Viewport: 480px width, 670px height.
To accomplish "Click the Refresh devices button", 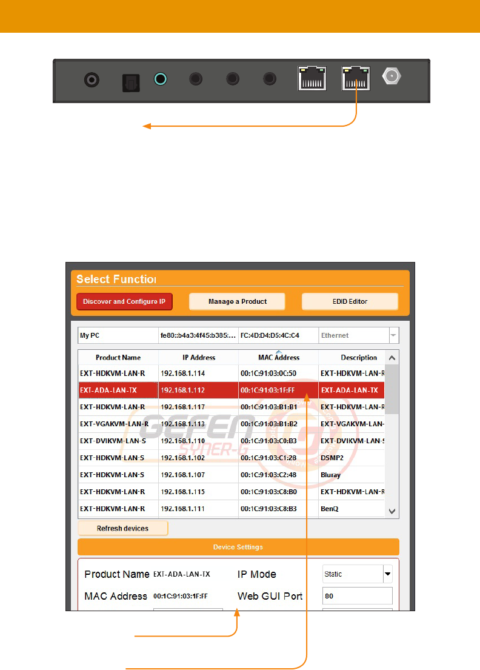I will pyautogui.click(x=123, y=528).
